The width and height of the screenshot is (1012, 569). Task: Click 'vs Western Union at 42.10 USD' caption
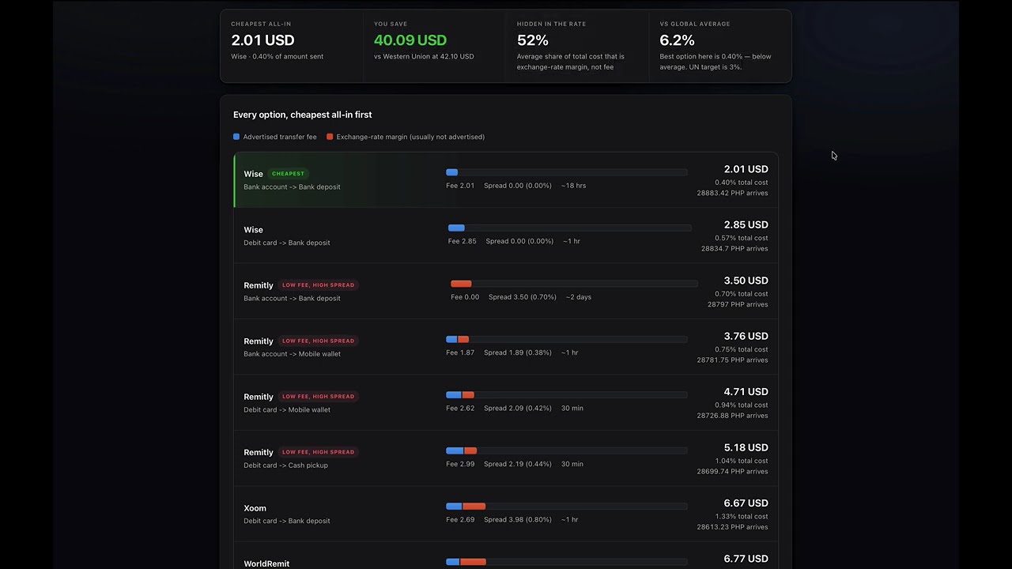(x=424, y=57)
